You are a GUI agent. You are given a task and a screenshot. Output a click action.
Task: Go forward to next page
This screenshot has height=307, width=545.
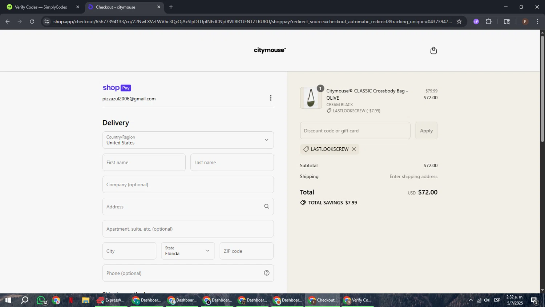[x=20, y=21]
